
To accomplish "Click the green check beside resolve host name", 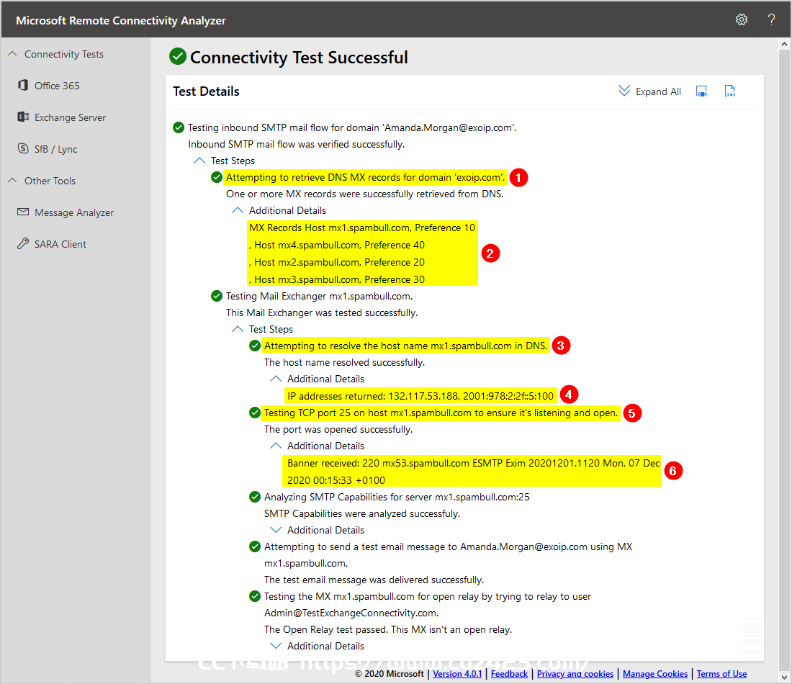I will [255, 346].
